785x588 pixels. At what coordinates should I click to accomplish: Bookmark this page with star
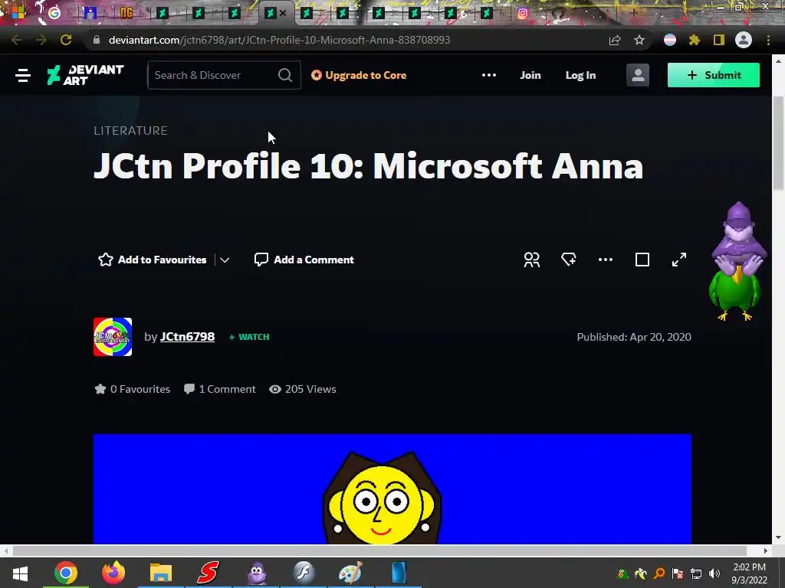point(639,40)
